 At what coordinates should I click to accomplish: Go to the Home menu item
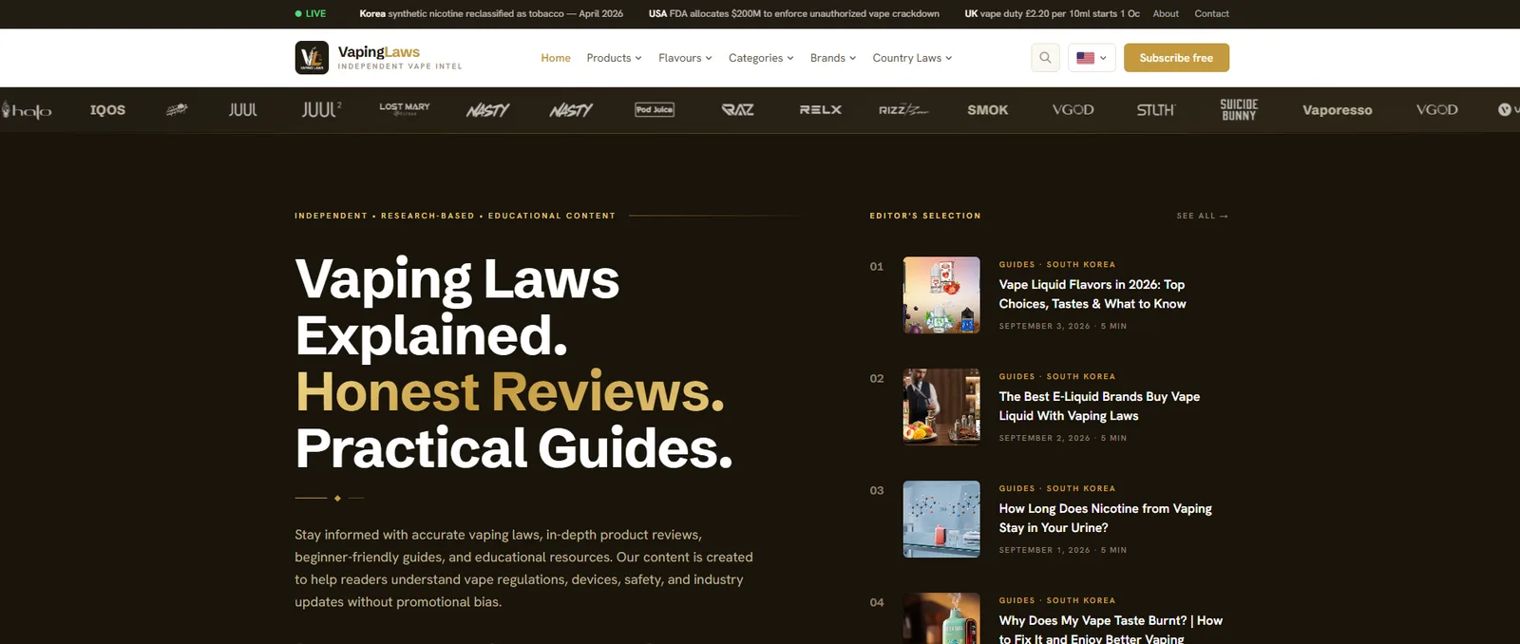click(x=556, y=58)
